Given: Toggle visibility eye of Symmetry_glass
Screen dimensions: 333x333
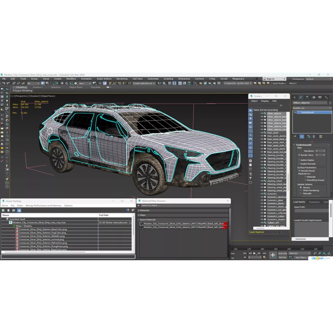Looking at the screenshot, I should point(262,200).
